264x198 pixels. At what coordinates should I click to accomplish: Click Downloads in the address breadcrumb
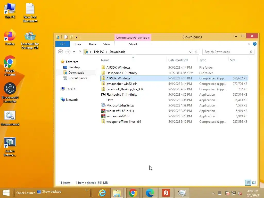(117, 52)
